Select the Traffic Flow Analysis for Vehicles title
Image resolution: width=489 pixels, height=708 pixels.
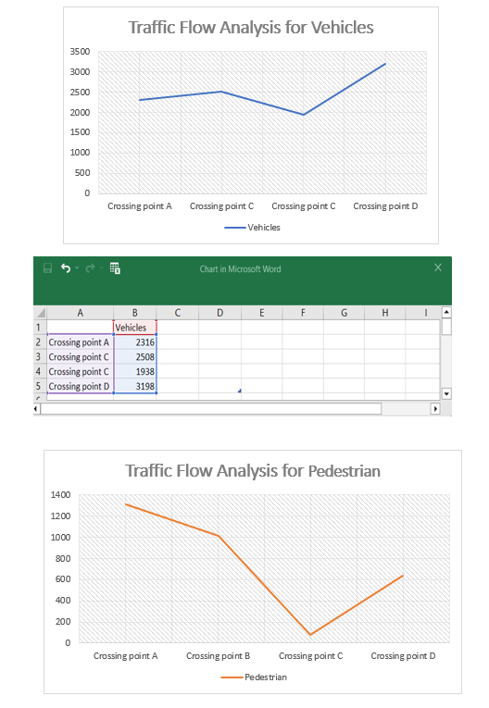(x=251, y=28)
